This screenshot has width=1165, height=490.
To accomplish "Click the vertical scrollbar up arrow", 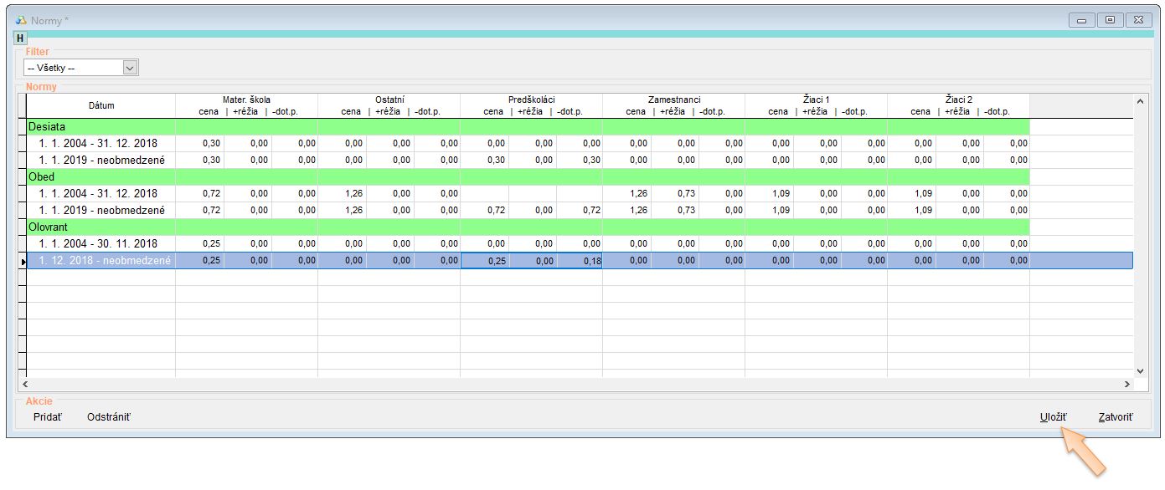I will [x=1139, y=101].
